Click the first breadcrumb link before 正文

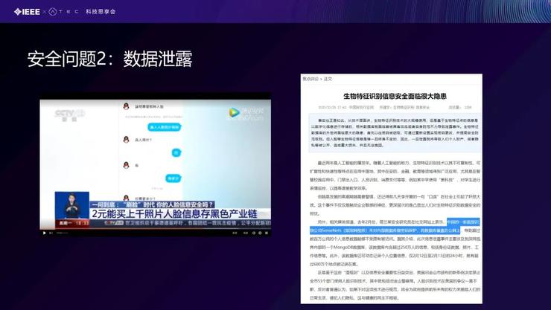[310, 79]
